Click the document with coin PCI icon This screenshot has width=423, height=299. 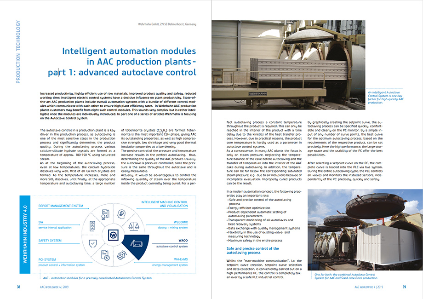click(105, 255)
